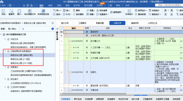Click the table's horizontal scrollbar
Viewport: 183px width, 101px height.
[x=94, y=94]
